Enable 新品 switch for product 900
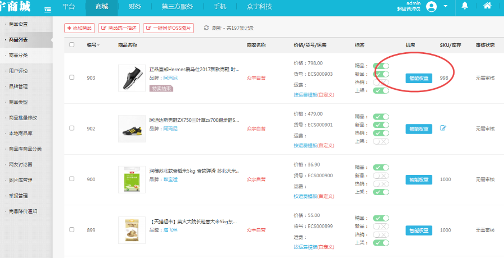This screenshot has height=258, width=504. click(381, 176)
